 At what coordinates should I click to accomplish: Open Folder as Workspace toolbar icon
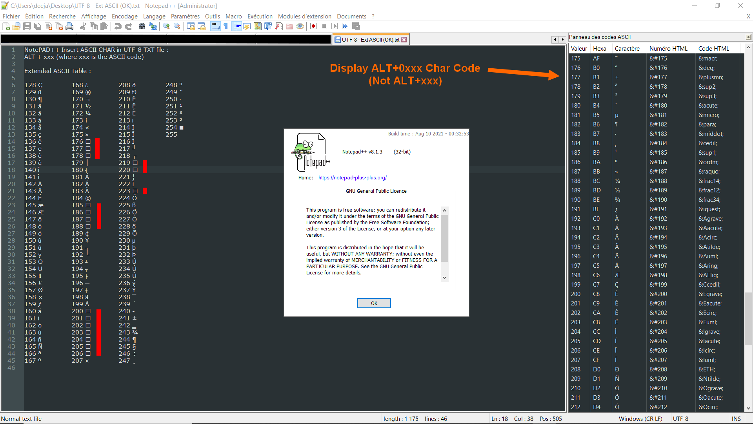(x=289, y=26)
